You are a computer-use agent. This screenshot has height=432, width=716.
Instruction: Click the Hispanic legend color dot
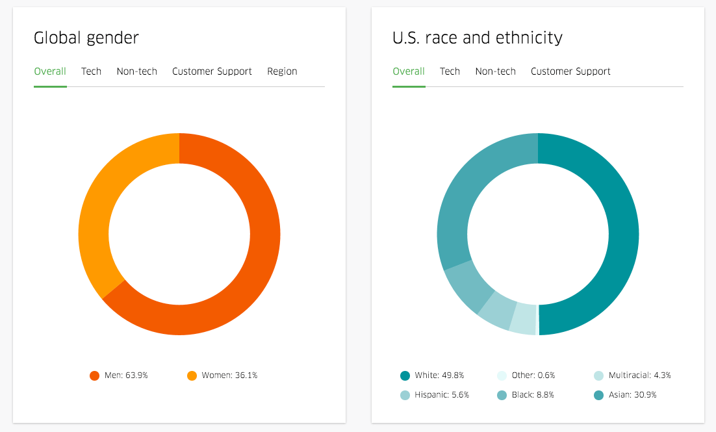pyautogui.click(x=405, y=395)
